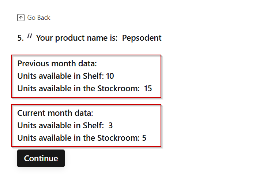Click the current month Stockroom units line
This screenshot has height=177, width=275.
click(x=82, y=138)
